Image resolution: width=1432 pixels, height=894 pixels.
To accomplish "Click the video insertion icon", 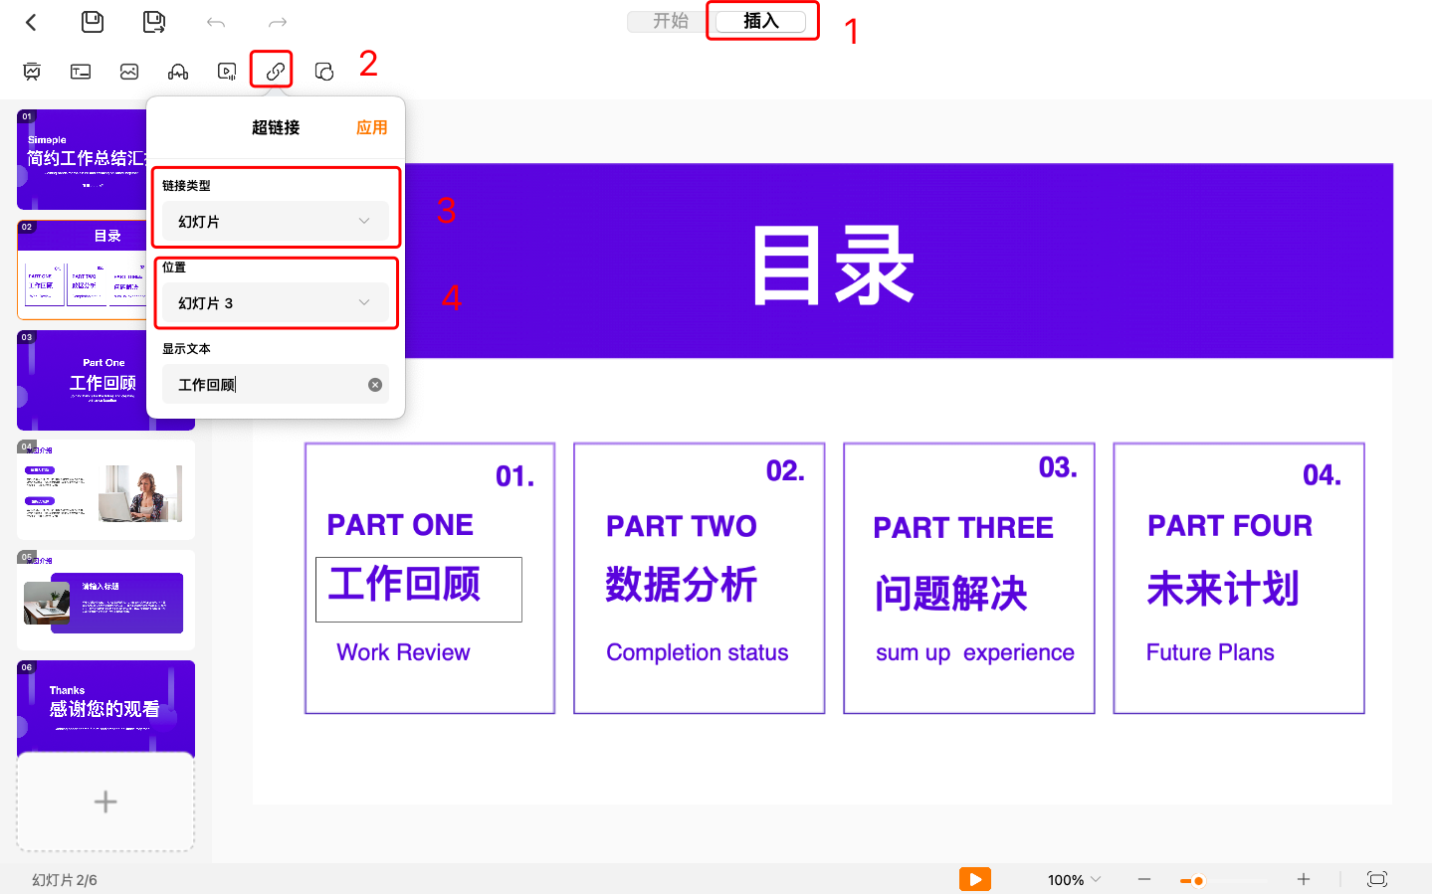I will [x=225, y=70].
